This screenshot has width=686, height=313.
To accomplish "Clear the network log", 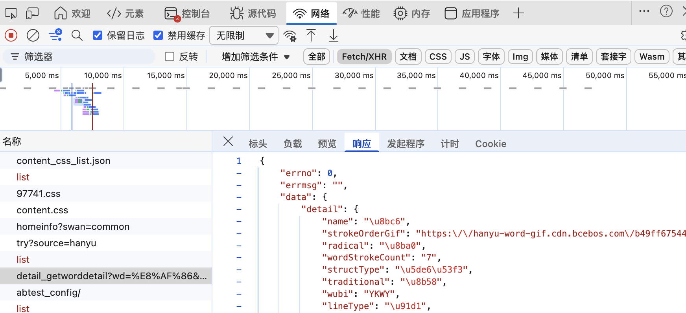I will coord(33,36).
